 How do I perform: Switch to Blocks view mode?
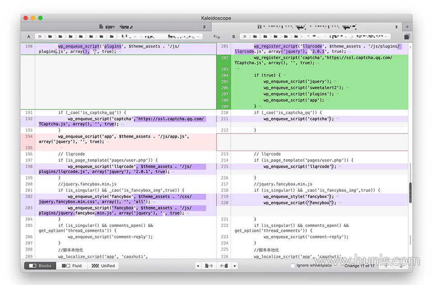40,266
